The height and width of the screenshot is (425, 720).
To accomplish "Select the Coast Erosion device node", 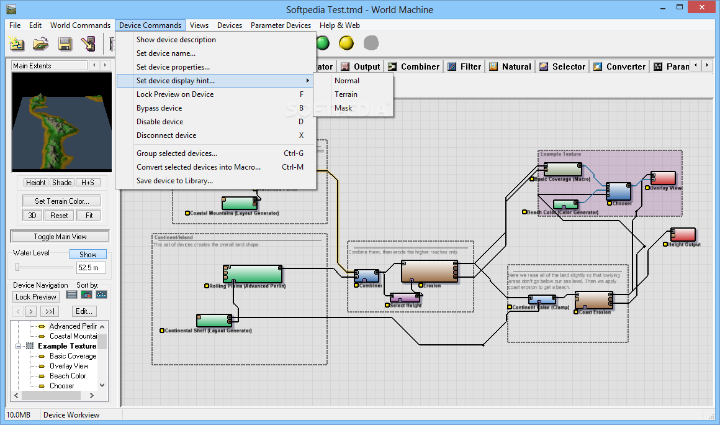I will pyautogui.click(x=594, y=301).
